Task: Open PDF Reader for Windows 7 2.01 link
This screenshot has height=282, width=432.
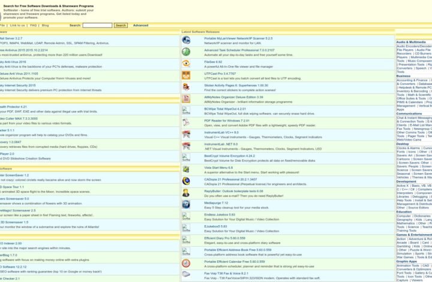Action: pyautogui.click(x=227, y=121)
